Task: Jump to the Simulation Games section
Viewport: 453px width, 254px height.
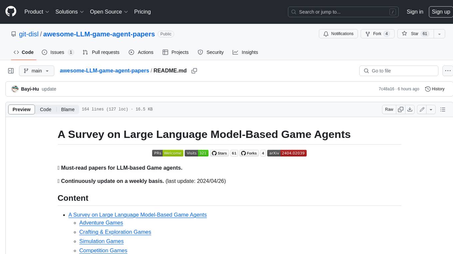Action: tap(101, 241)
